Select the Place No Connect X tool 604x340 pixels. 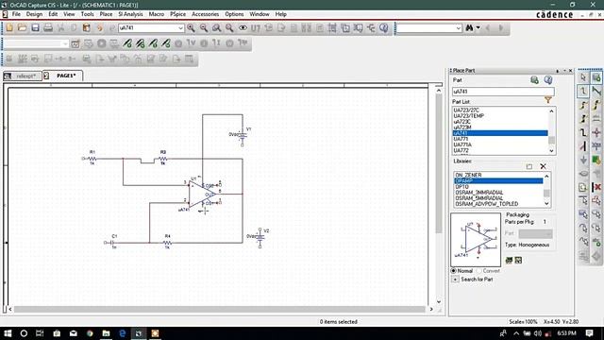tap(596, 188)
